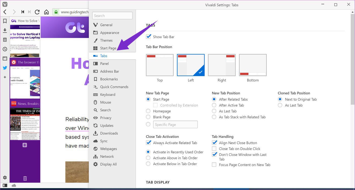The width and height of the screenshot is (355, 190).
Task: Select the Tabs settings category
Action: [112, 56]
